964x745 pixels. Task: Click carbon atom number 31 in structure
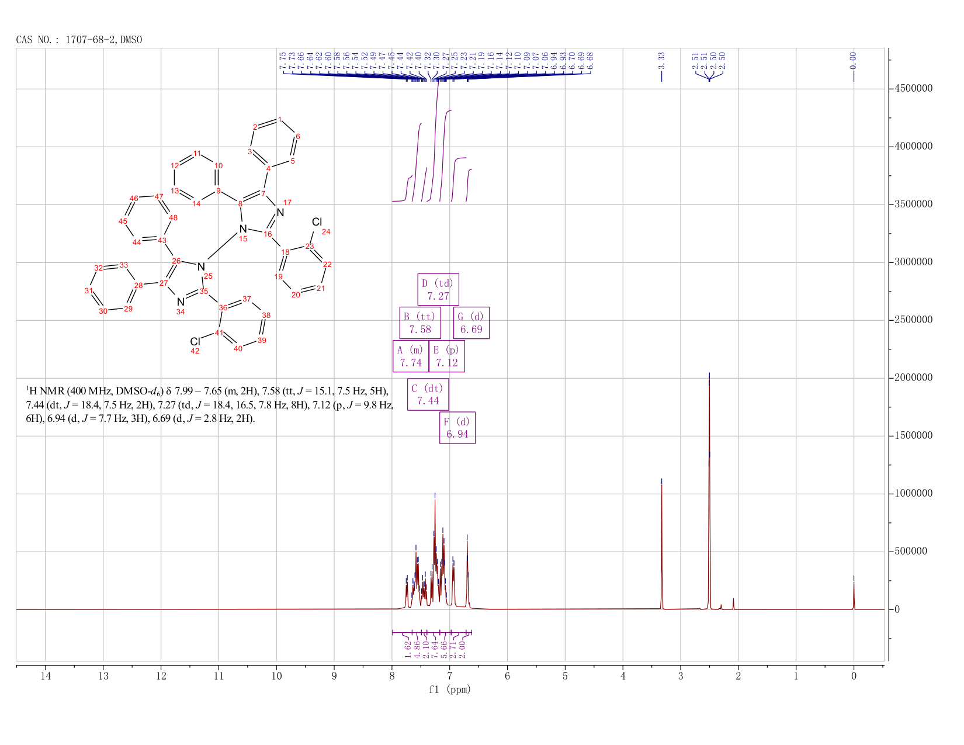coord(88,290)
